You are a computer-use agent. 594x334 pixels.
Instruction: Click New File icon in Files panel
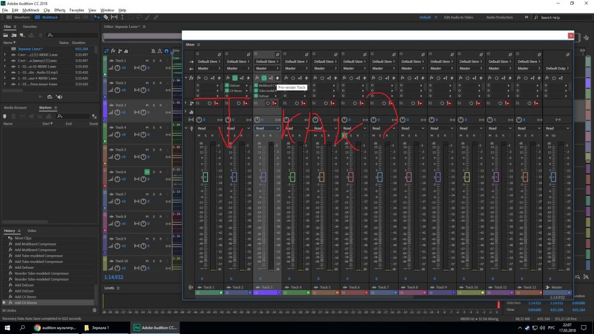(22, 35)
